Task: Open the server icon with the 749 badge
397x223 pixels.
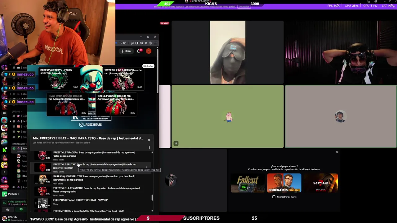Action: [4, 157]
